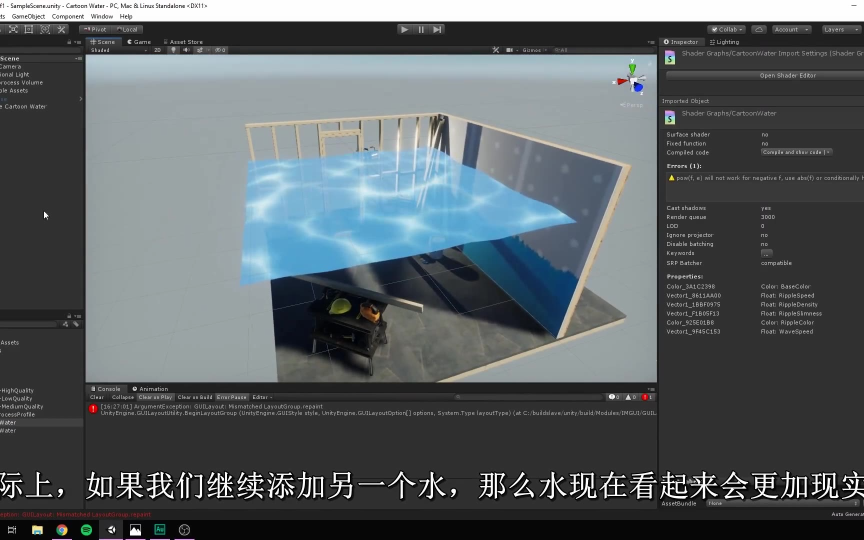Viewport: 864px width, 540px height.
Task: Switch to the Scene tab
Action: click(102, 42)
